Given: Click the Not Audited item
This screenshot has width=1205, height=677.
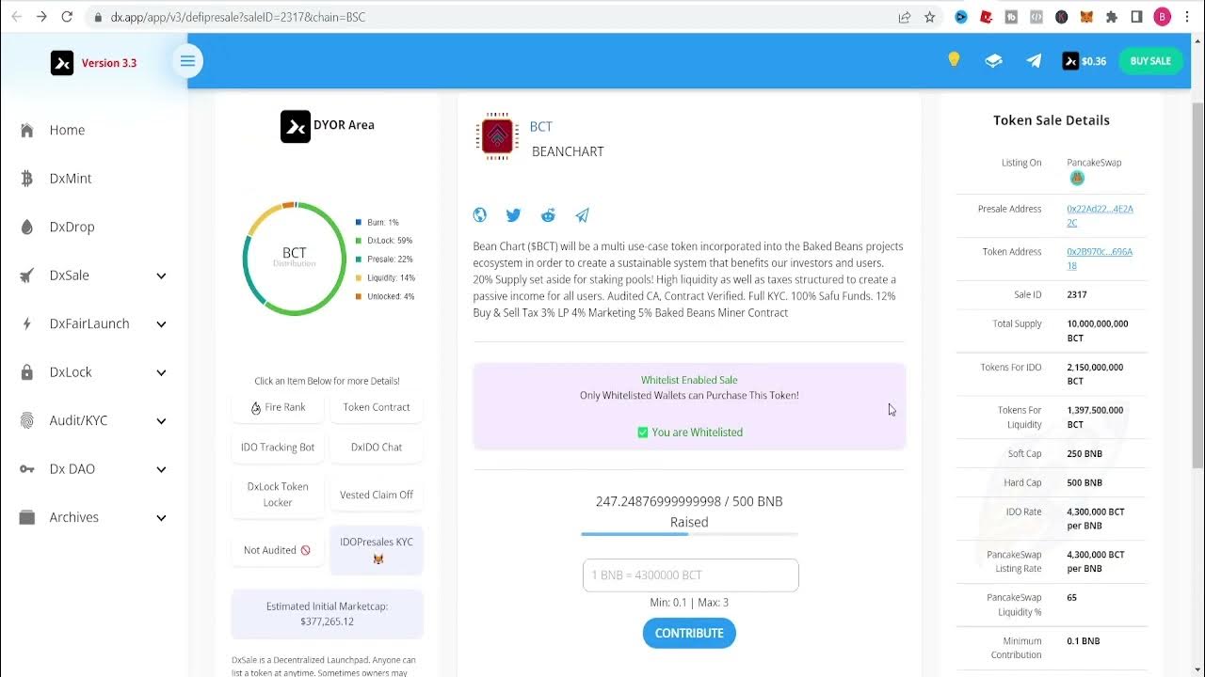Looking at the screenshot, I should pyautogui.click(x=278, y=550).
